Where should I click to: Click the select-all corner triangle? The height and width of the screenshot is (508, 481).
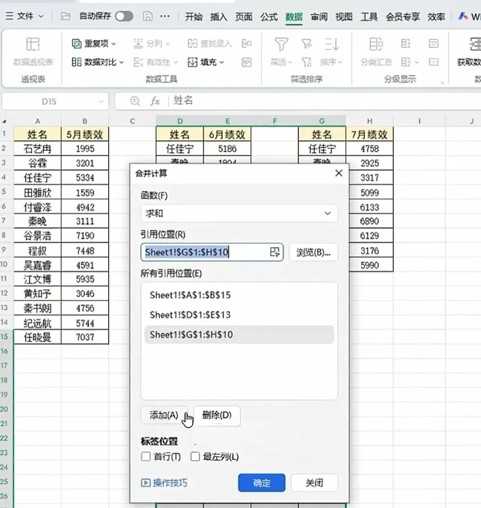(4, 121)
